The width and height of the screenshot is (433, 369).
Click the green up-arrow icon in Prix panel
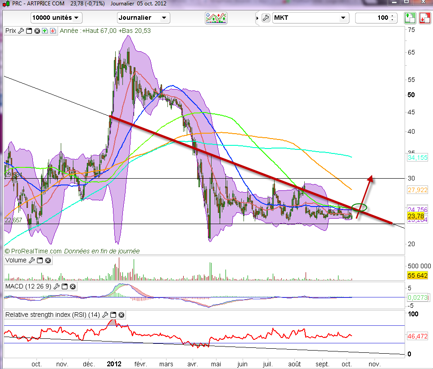click(x=45, y=31)
